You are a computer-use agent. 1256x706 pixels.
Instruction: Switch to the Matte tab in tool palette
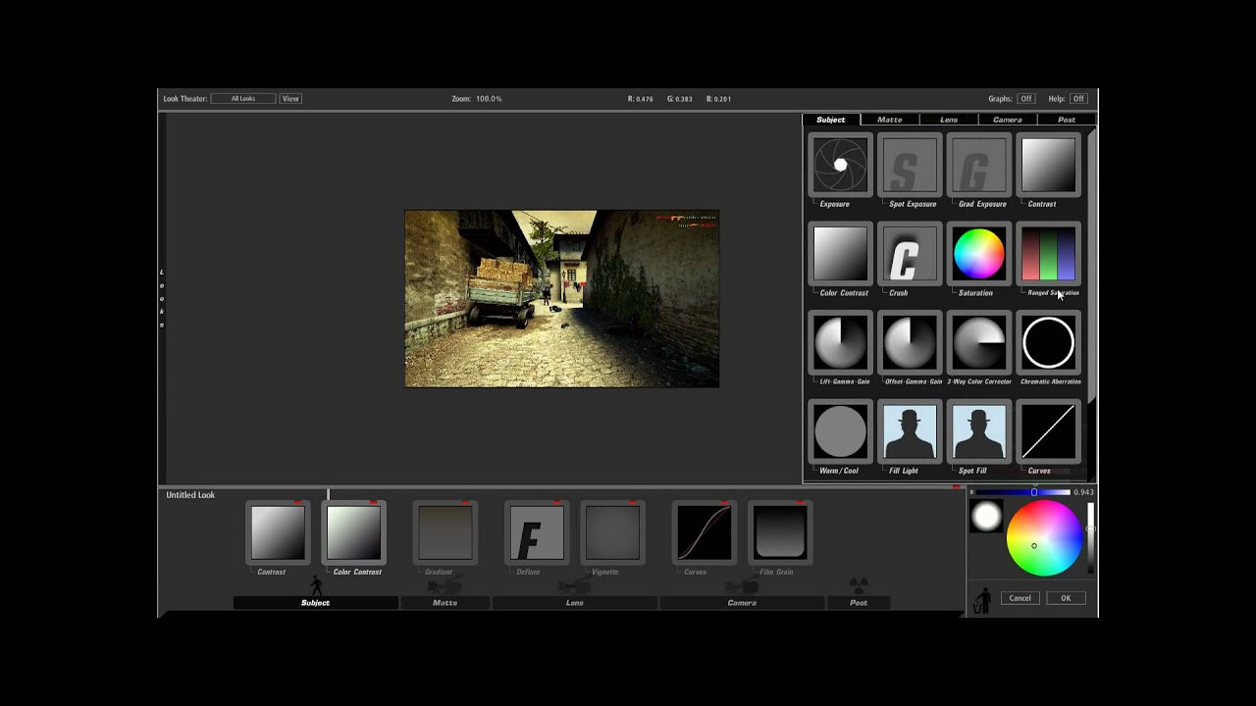tap(889, 120)
